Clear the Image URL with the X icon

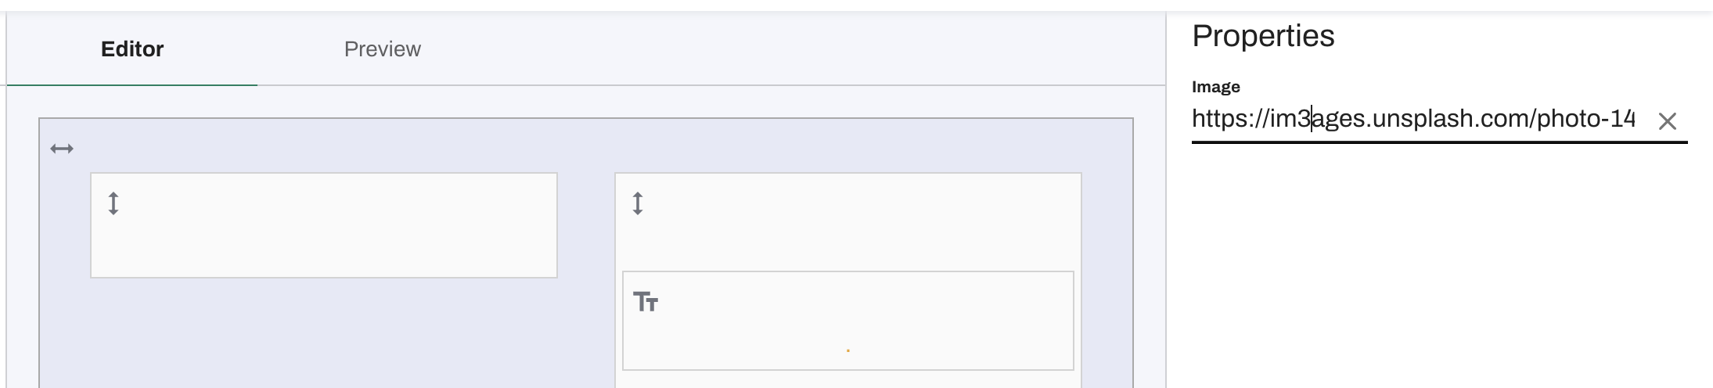(x=1667, y=121)
